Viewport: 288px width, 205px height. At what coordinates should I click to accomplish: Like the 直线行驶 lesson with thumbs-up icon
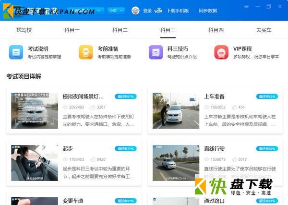click(234, 159)
